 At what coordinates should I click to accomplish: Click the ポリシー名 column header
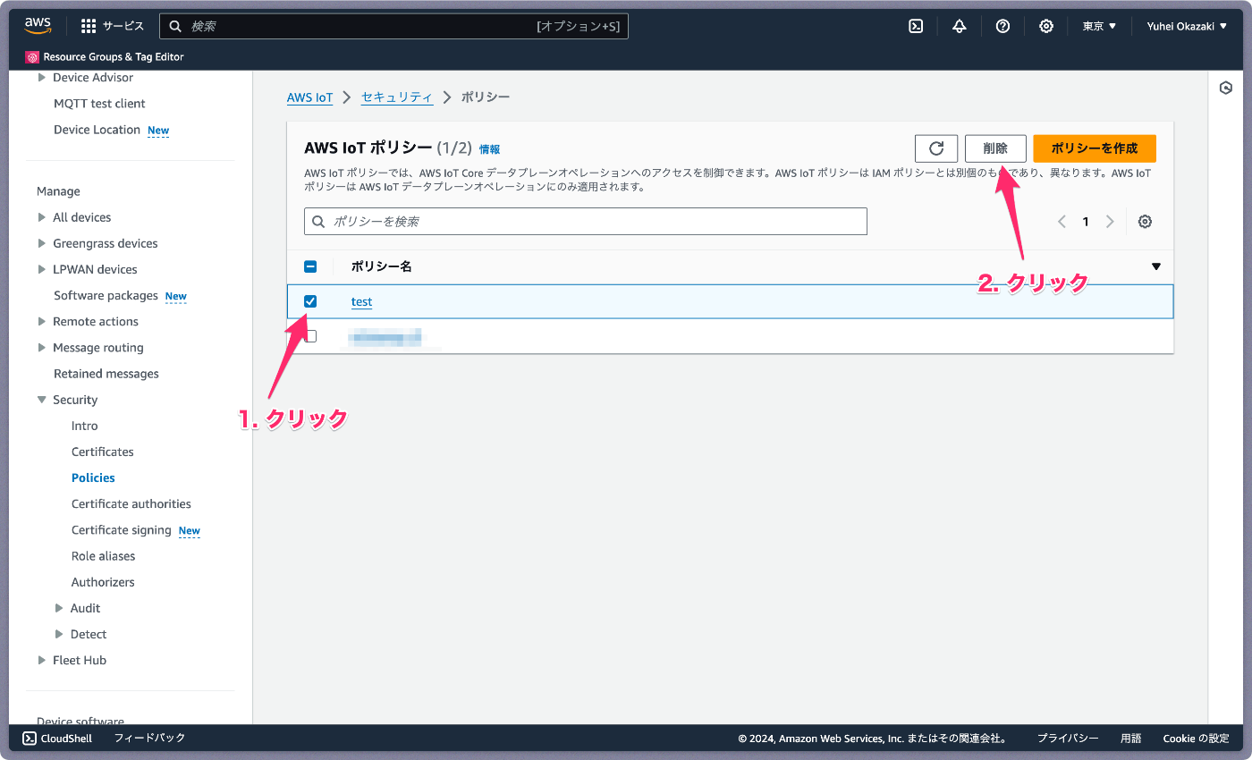click(x=381, y=266)
